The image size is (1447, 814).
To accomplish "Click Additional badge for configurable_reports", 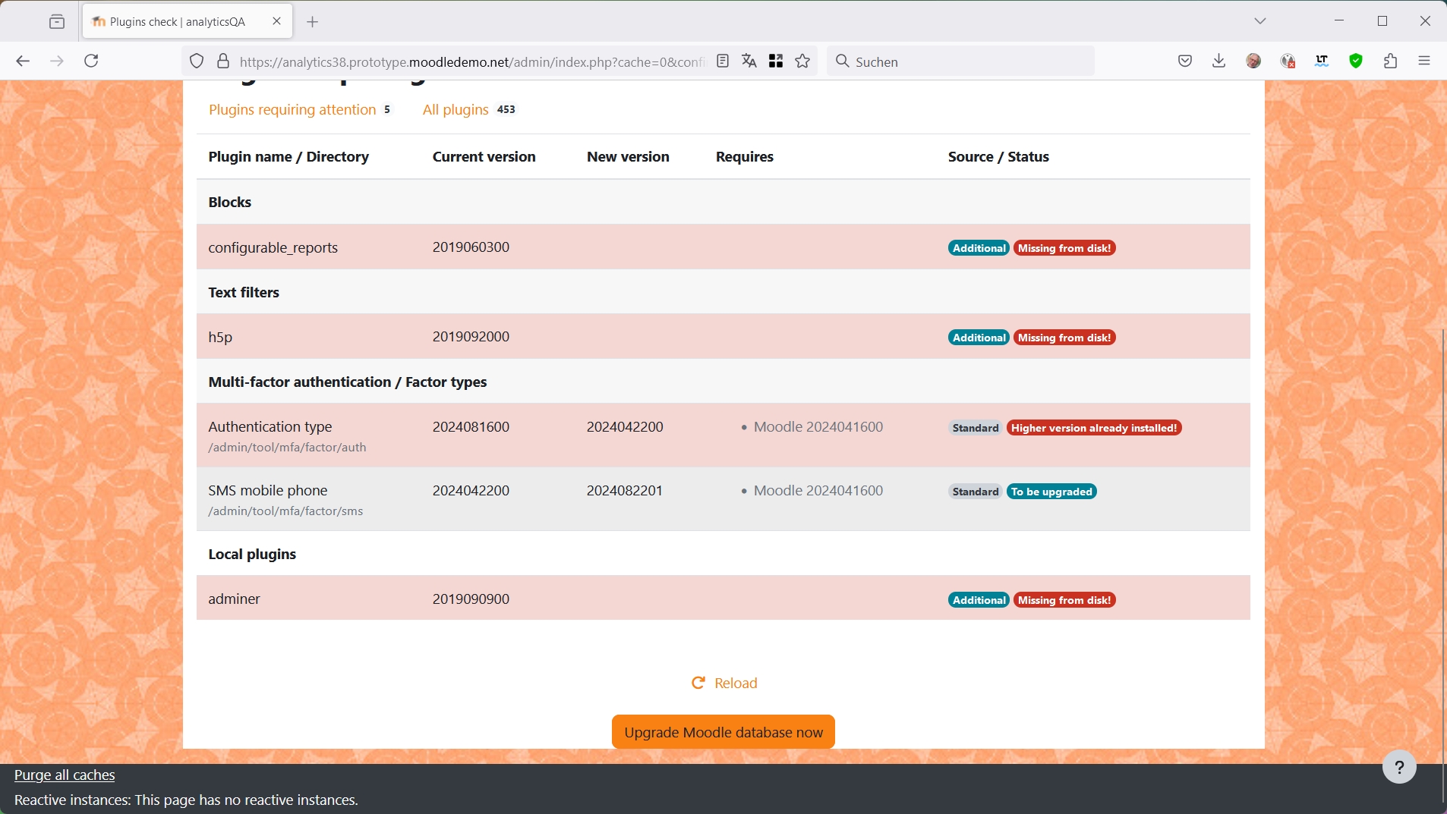I will click(979, 248).
